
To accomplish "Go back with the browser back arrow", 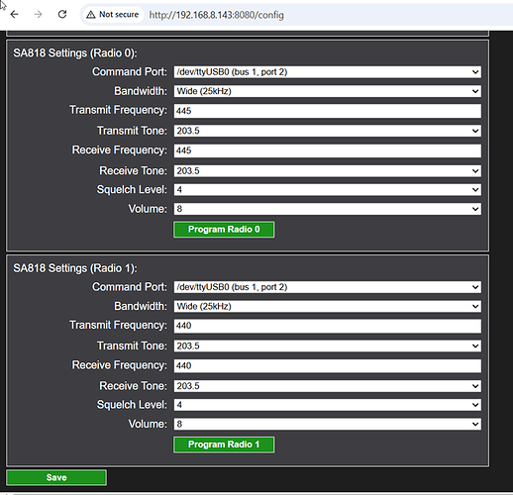I will click(15, 15).
